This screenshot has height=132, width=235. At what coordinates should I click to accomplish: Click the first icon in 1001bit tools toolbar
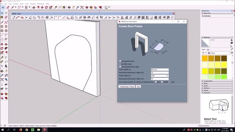(x=14, y=18)
